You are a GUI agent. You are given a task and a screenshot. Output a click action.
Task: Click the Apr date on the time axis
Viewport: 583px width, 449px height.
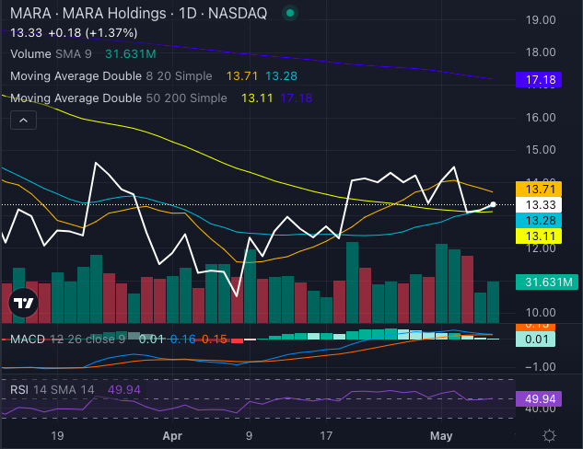coord(172,435)
